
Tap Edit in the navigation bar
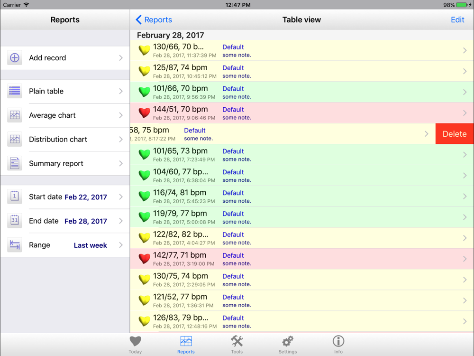pos(457,20)
